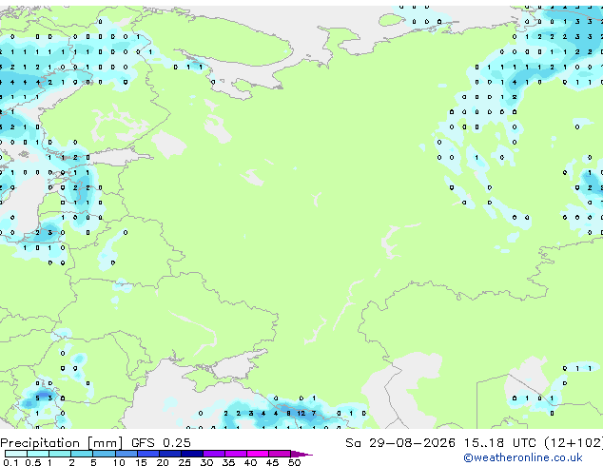Click the 12 mm precipitation value on map
The image size is (603, 466).
pyautogui.click(x=301, y=414)
